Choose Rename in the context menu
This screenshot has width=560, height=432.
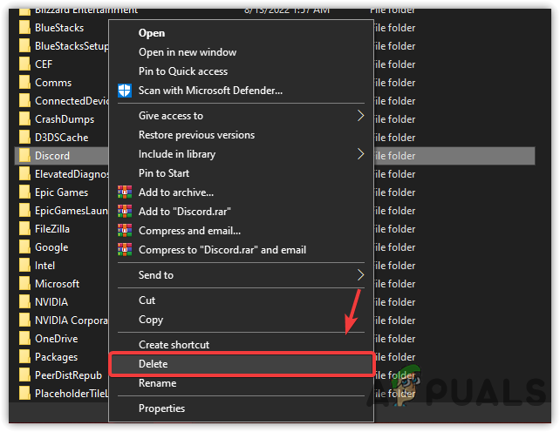coord(158,383)
